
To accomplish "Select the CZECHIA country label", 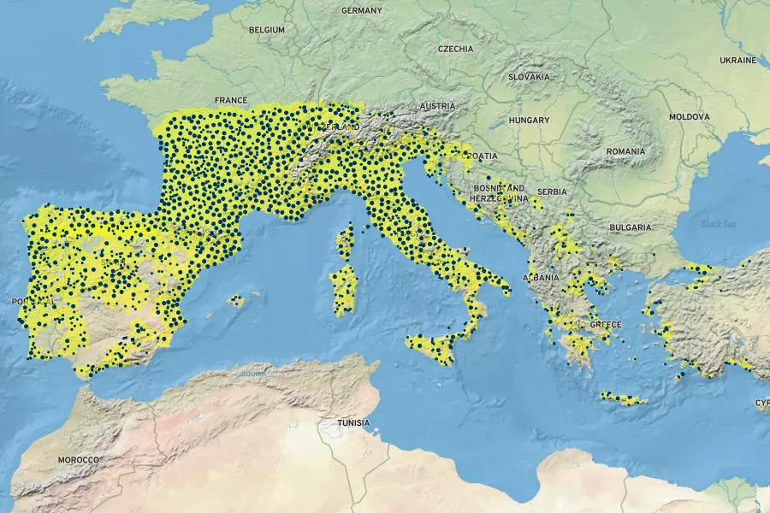I will click(455, 50).
